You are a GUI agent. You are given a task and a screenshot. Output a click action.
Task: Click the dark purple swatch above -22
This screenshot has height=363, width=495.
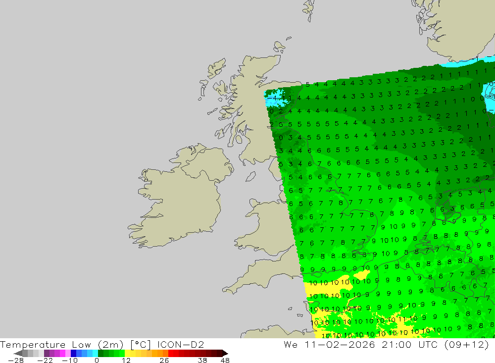coord(47,353)
